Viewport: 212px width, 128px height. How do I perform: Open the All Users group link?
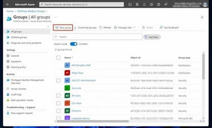coord(76,96)
